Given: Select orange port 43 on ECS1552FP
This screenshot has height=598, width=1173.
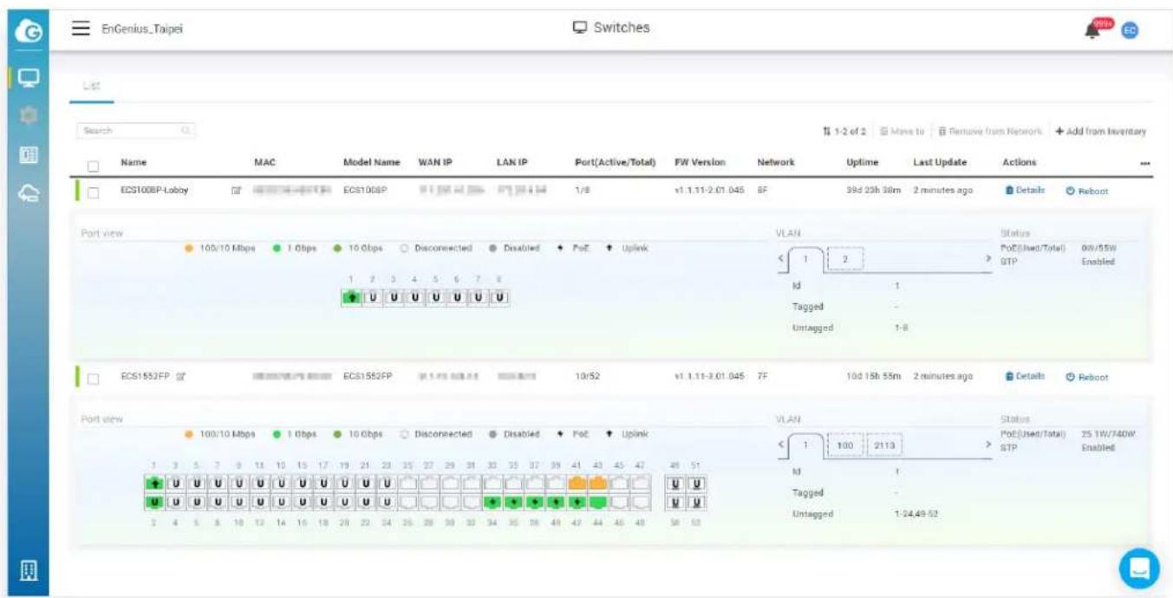Looking at the screenshot, I should (x=597, y=484).
